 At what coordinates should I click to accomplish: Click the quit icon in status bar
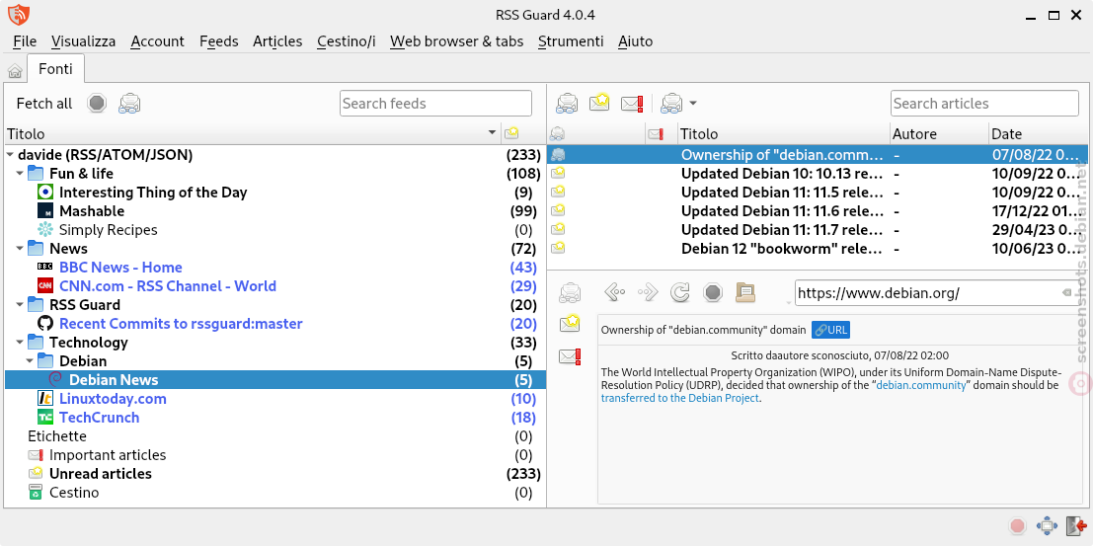point(1075,526)
